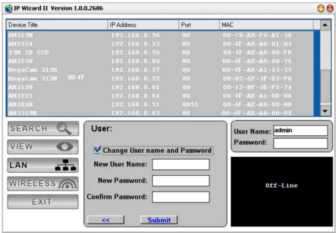Click IP address 192.168.0.53

135,44
